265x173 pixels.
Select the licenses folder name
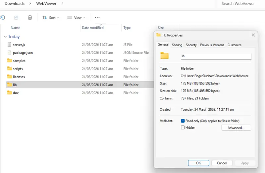pos(19,77)
